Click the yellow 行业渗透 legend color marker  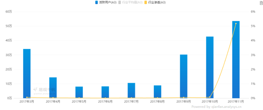146,2
